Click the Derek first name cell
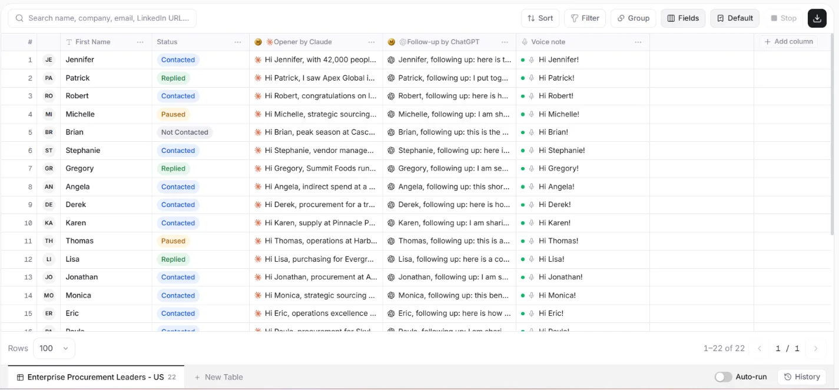The height and width of the screenshot is (390, 839). point(106,205)
